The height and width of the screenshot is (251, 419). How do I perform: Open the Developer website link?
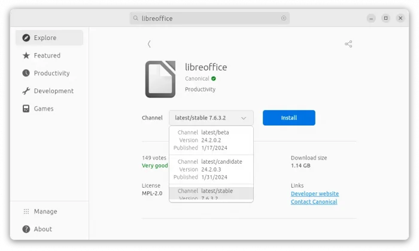click(x=314, y=194)
